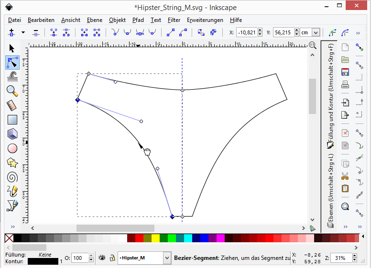Select the tweak tool with wave icon
This screenshot has height=268, width=371.
pyautogui.click(x=12, y=76)
